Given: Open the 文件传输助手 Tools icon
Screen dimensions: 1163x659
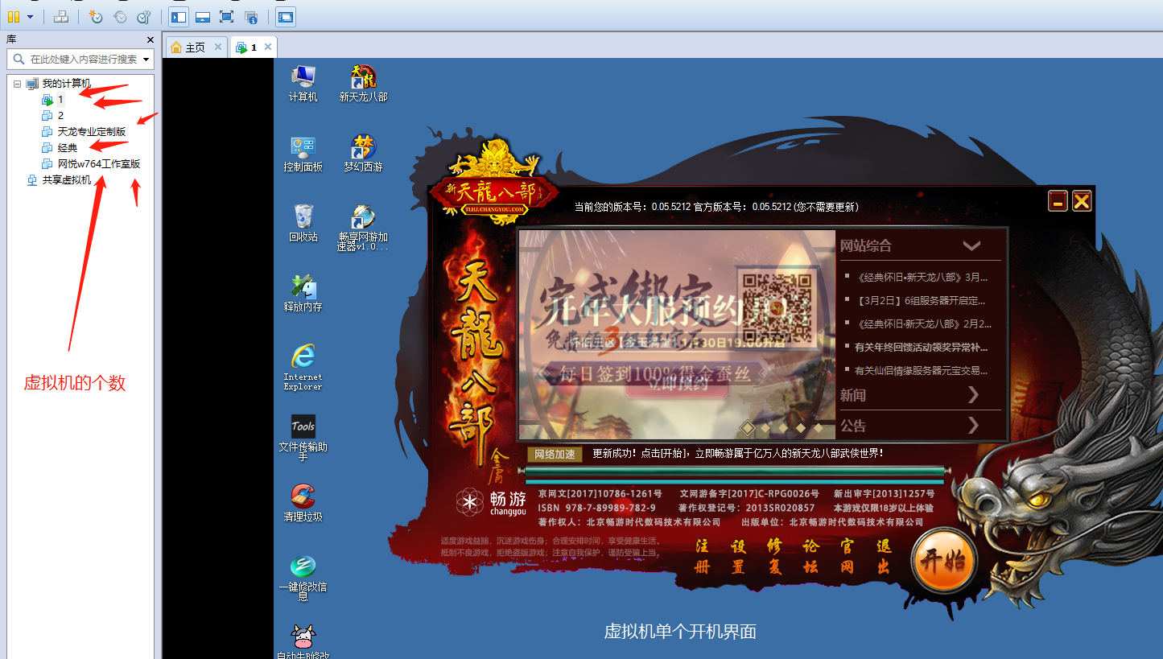Looking at the screenshot, I should [x=303, y=438].
